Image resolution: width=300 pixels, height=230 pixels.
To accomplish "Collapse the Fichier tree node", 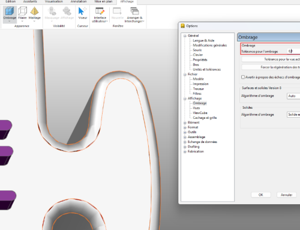I will [x=185, y=74].
